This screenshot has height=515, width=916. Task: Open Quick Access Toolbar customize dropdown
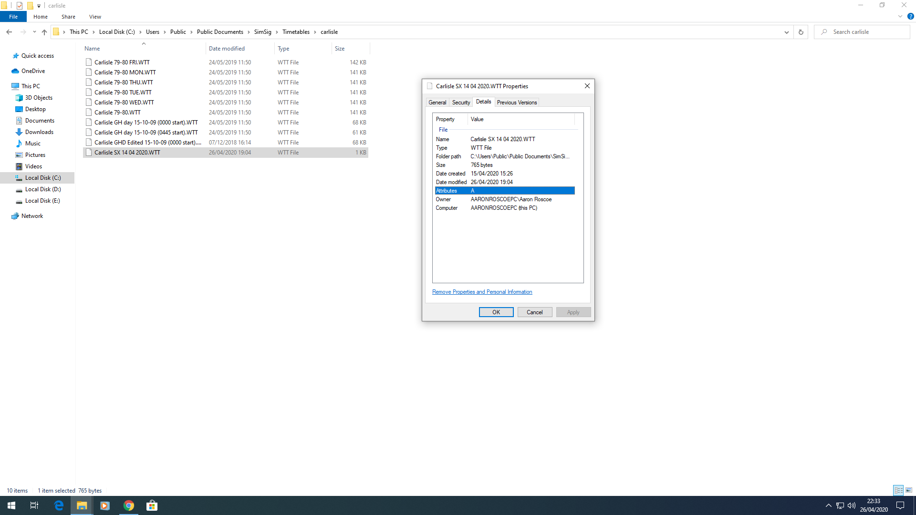coord(39,6)
